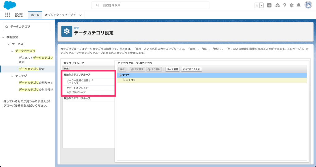Open the user profile avatar

pyautogui.click(x=308, y=5)
